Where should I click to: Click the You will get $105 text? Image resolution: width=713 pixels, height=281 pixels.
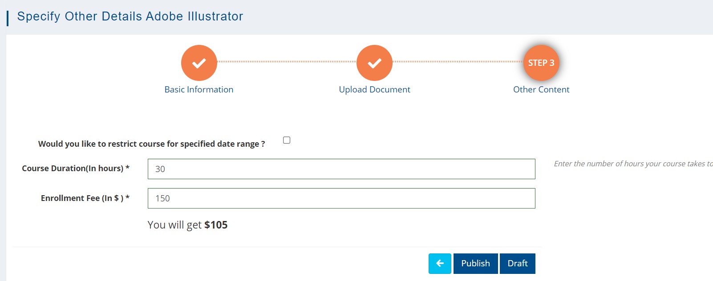click(x=187, y=225)
